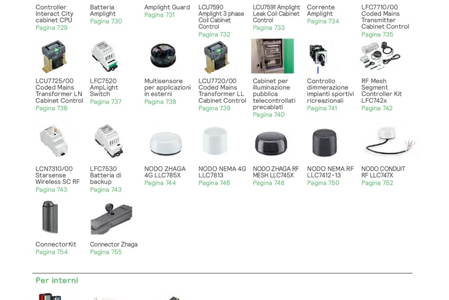Click the Cabinet per illuminazione pubblica photo
Viewport: 449px width, 300px height.
[x=272, y=56]
